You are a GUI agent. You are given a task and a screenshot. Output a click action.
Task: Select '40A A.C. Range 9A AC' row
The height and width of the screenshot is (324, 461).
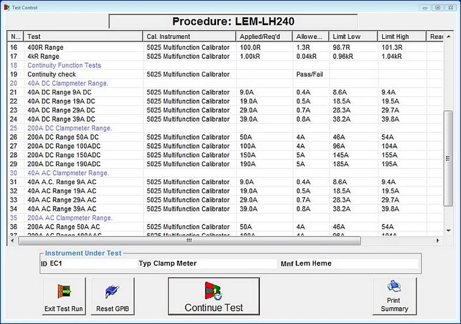[x=225, y=182]
